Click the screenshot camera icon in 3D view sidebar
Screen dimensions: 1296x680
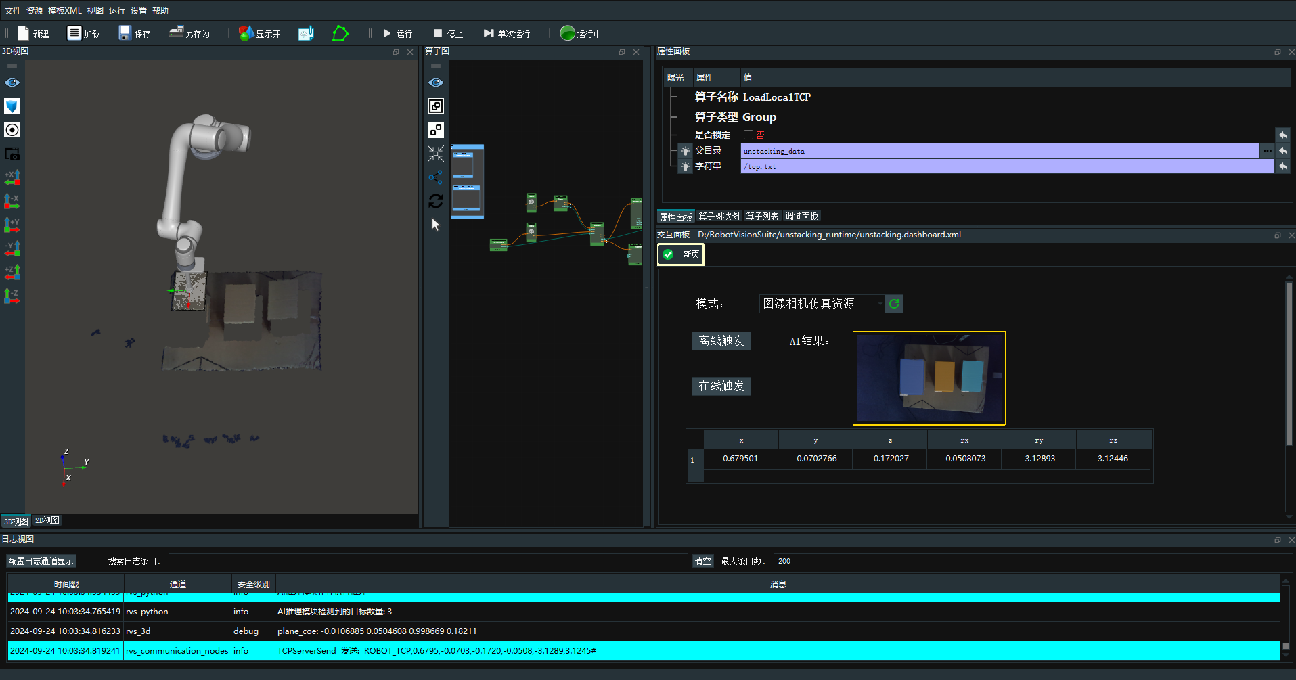tap(12, 154)
